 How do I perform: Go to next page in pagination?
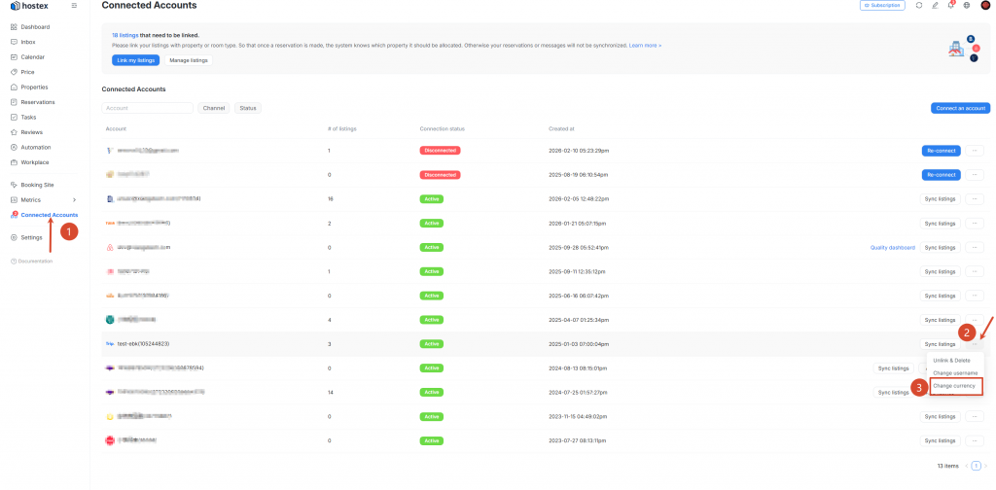click(984, 467)
